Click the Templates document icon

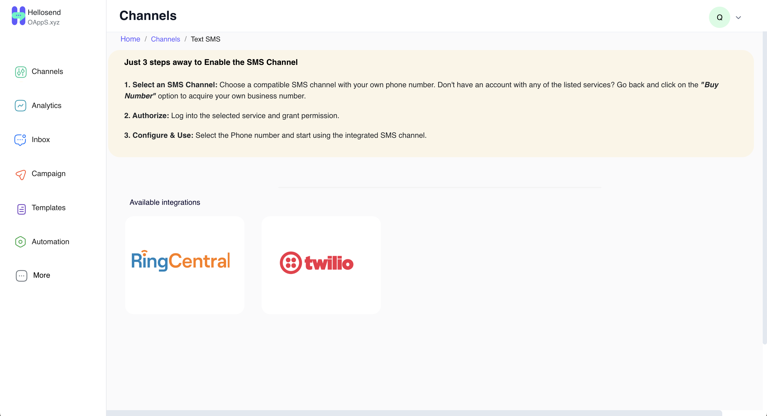click(21, 209)
